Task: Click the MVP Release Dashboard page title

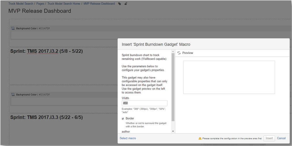Action: (x=40, y=11)
